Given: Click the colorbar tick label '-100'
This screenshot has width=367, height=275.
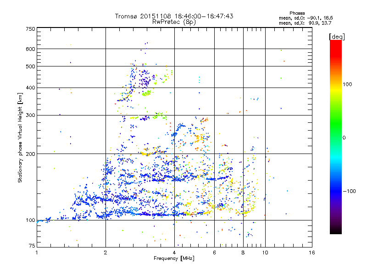Looking at the screenshot, I should click(349, 191).
